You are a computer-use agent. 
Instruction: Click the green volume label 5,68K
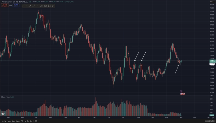point(212,115)
